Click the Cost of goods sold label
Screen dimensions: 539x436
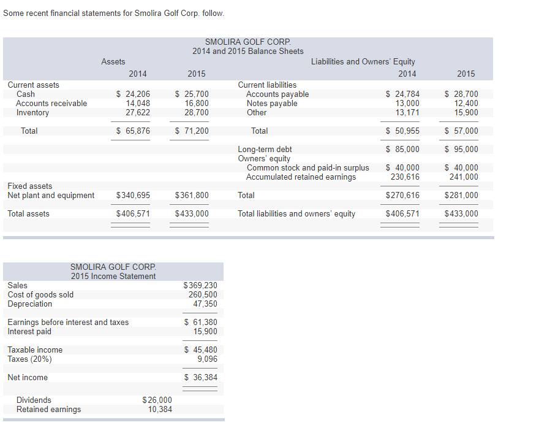click(x=40, y=294)
